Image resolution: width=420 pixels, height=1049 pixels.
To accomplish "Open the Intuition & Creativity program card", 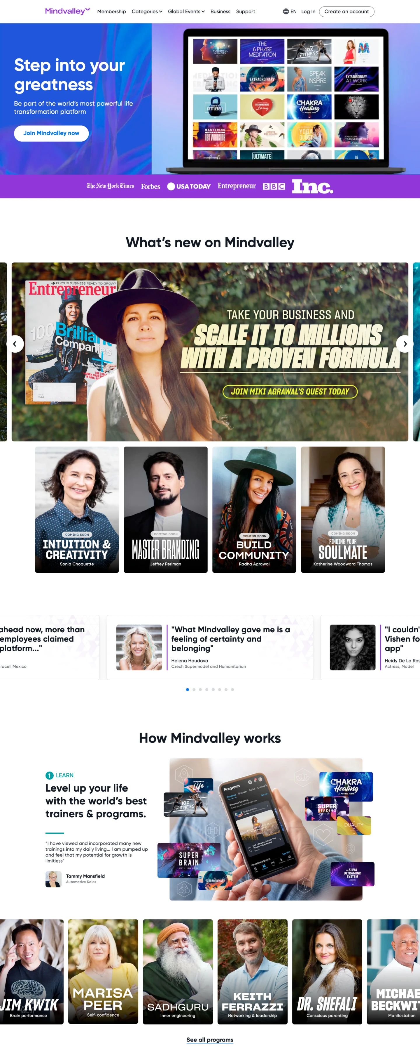I will pos(77,509).
